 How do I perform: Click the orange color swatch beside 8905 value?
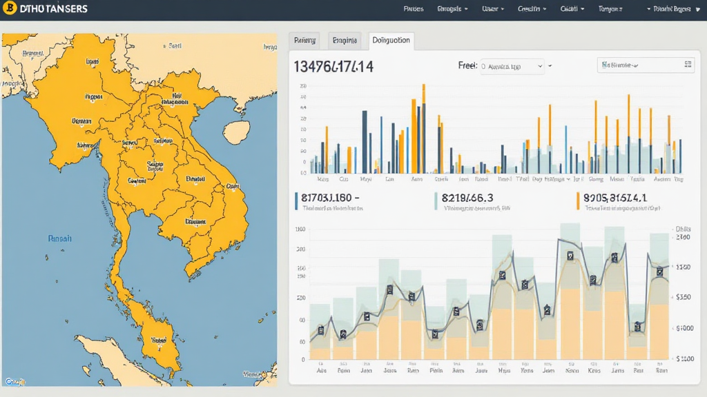tap(578, 200)
